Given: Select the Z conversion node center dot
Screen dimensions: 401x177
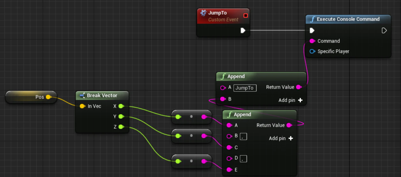Looking at the screenshot, I should (x=191, y=161).
